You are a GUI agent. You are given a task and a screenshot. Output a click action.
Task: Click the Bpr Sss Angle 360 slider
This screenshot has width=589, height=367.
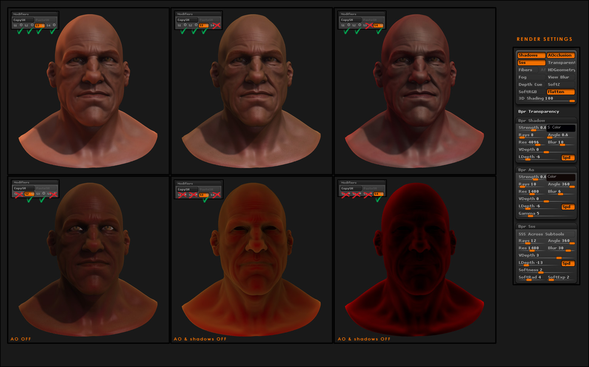(561, 241)
